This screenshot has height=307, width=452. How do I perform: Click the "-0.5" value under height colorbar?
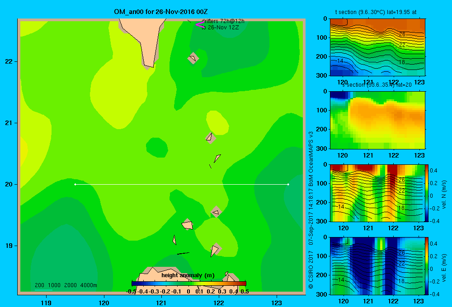point(131,292)
